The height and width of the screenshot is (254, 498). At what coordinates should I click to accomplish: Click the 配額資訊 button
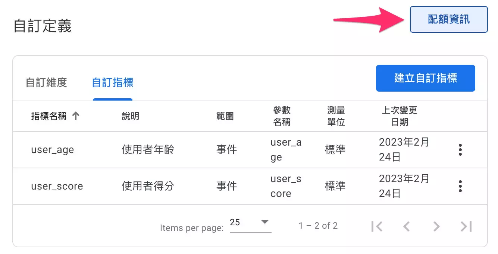point(449,19)
